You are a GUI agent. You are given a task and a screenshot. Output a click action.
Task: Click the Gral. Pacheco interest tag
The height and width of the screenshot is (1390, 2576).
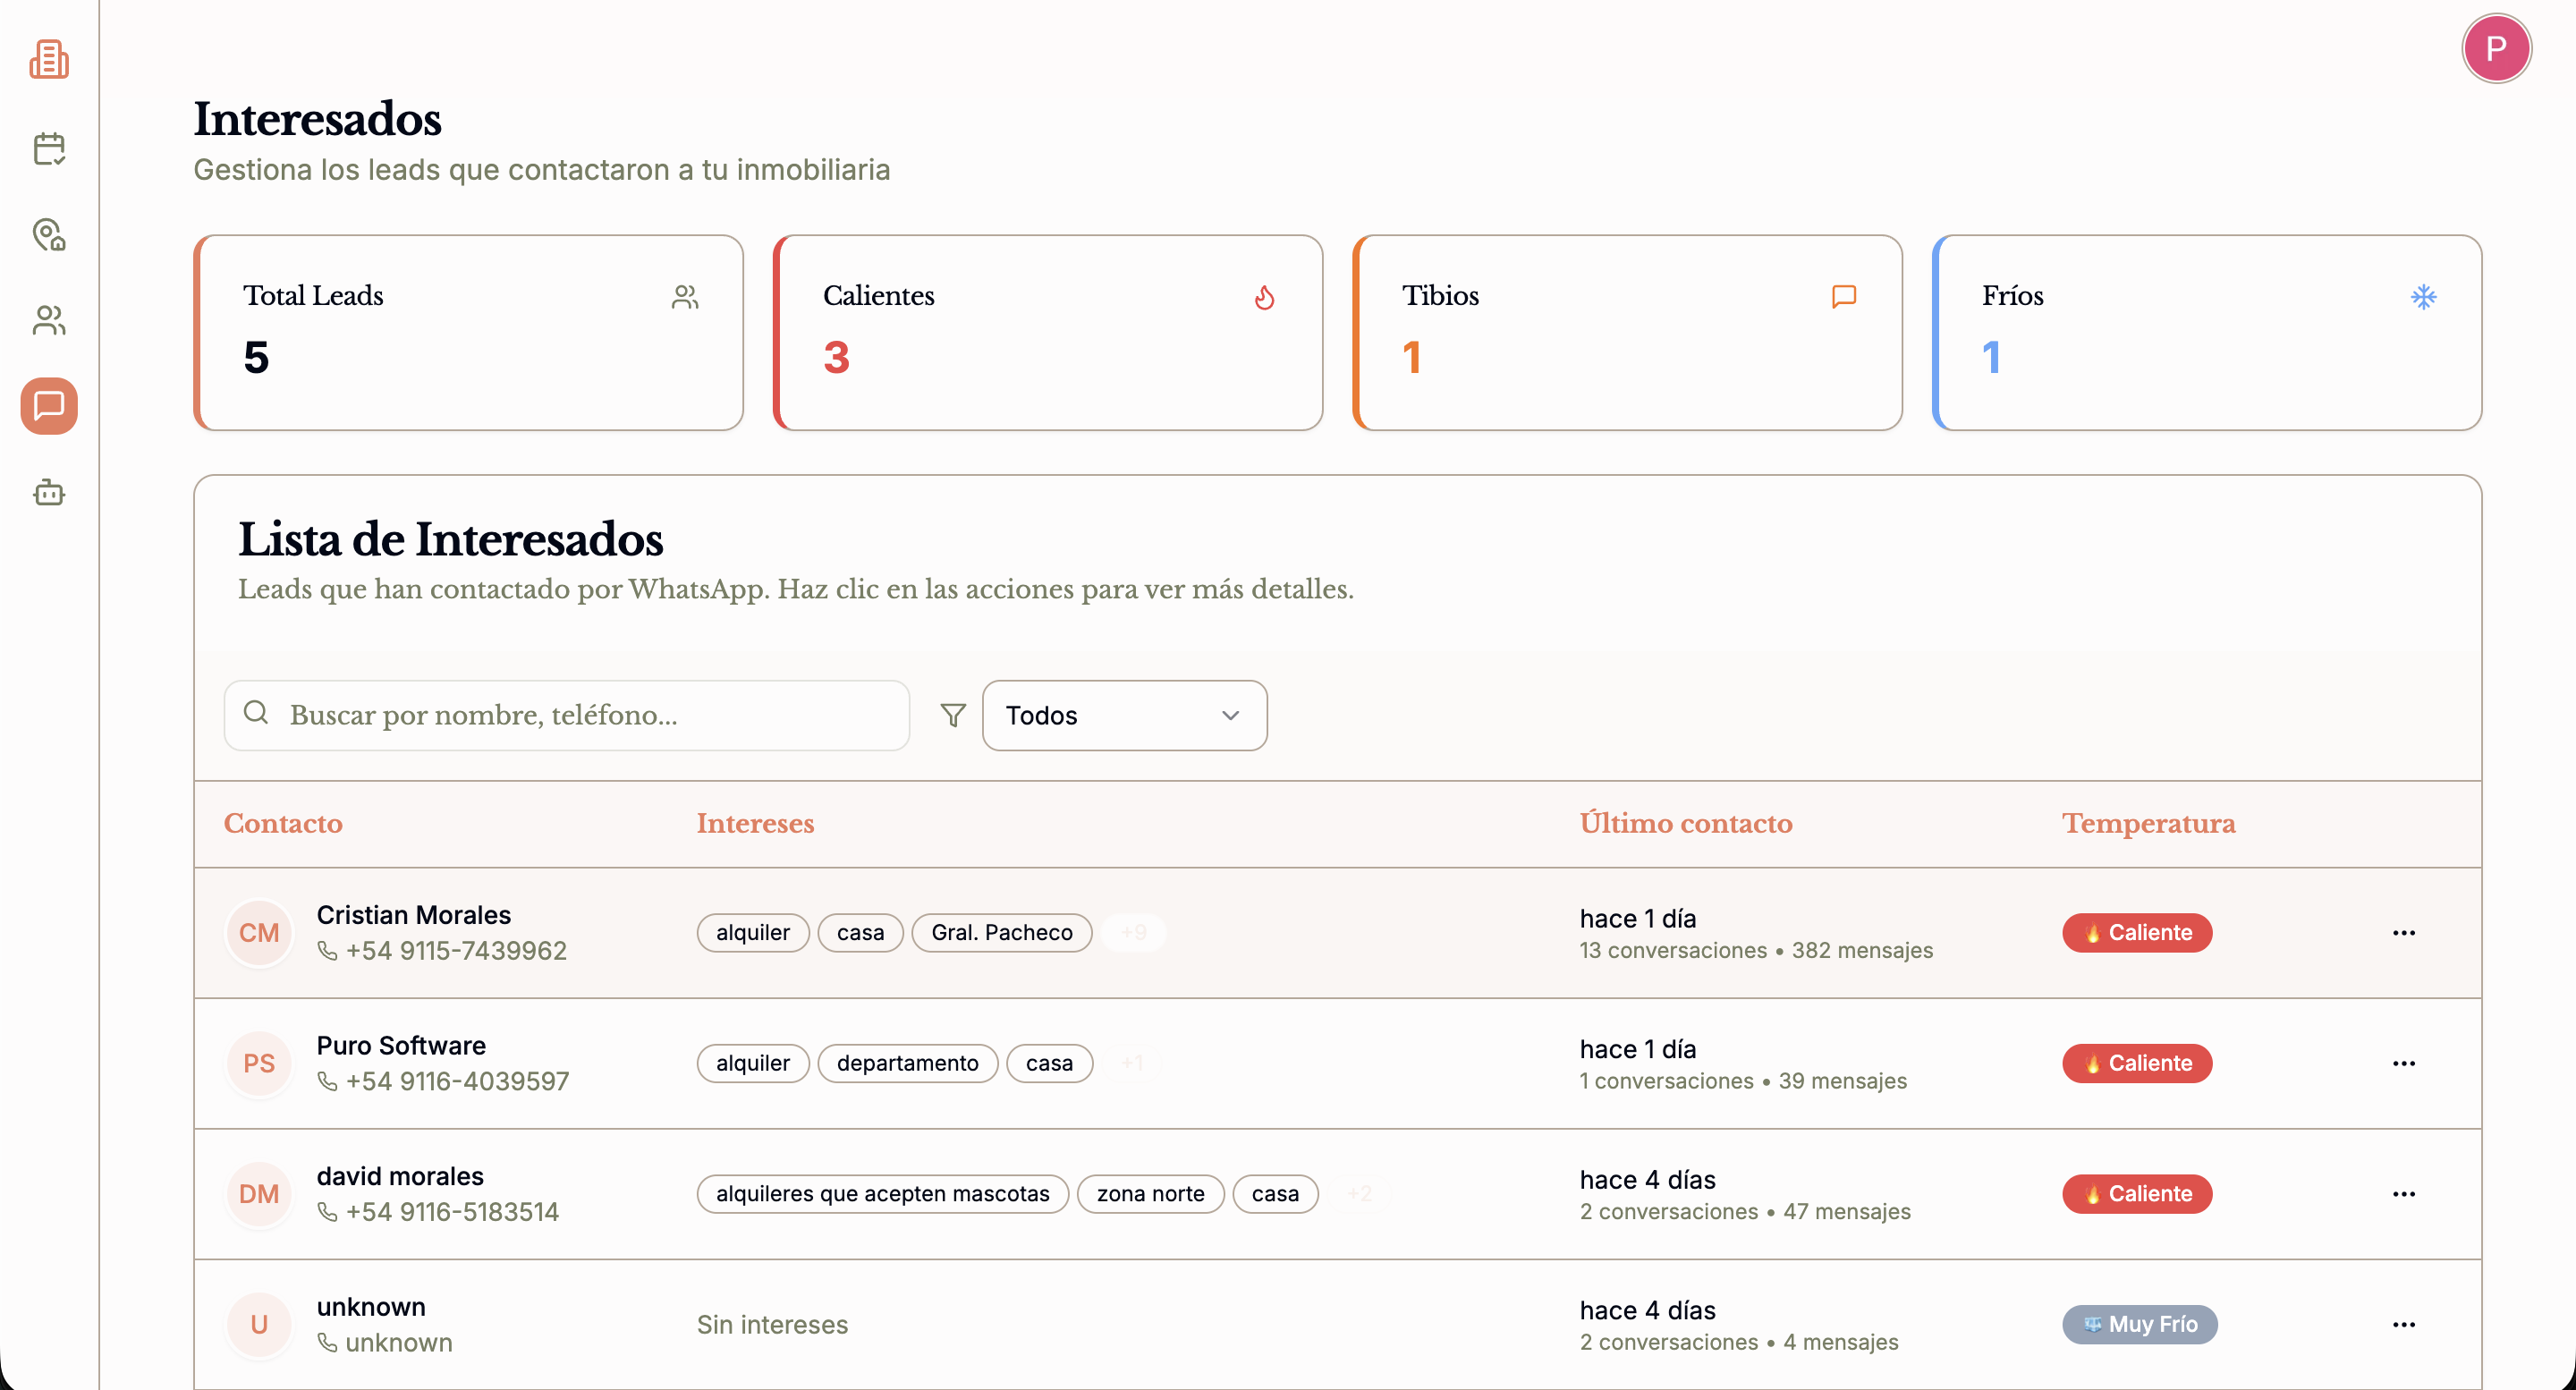click(x=1001, y=933)
